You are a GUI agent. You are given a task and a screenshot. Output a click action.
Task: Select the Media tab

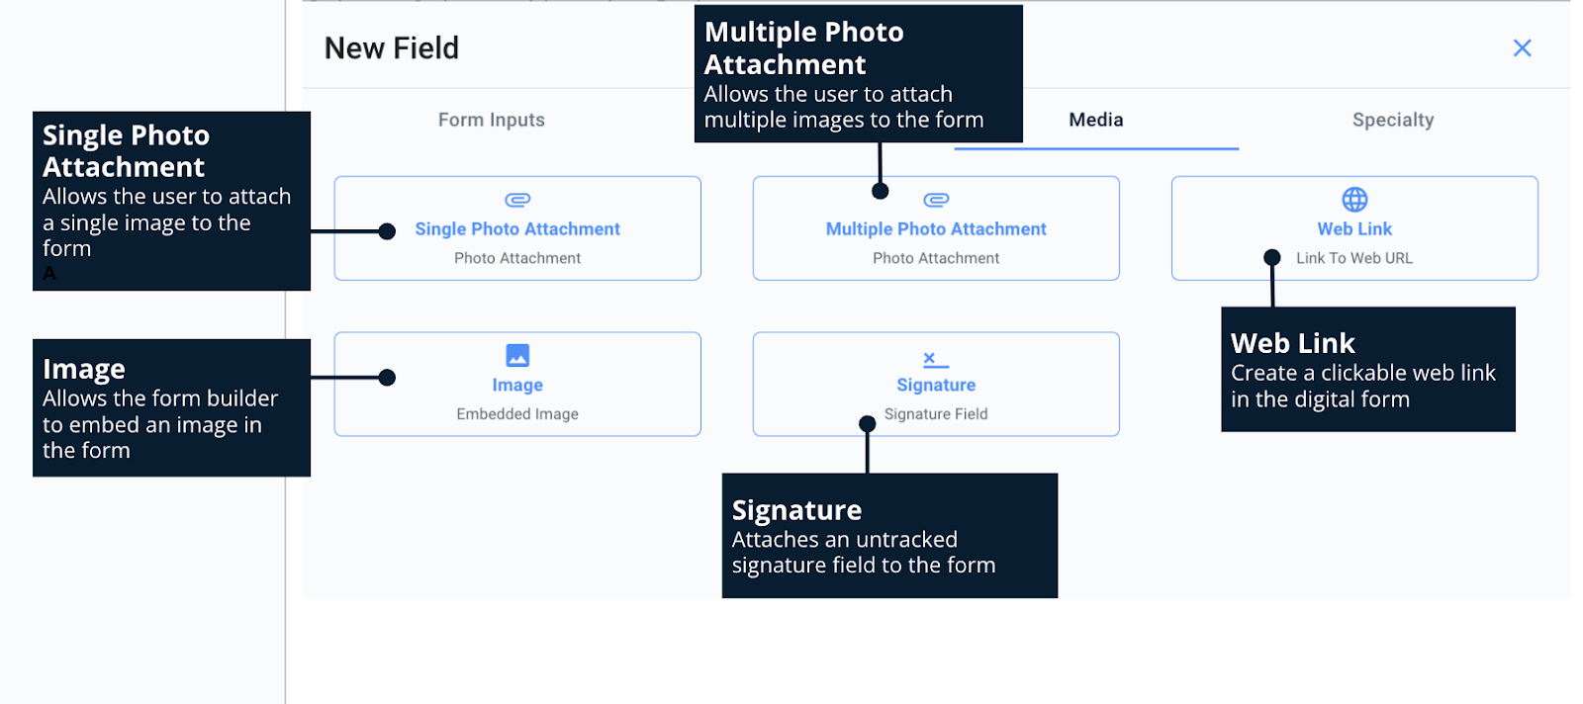(x=1094, y=120)
